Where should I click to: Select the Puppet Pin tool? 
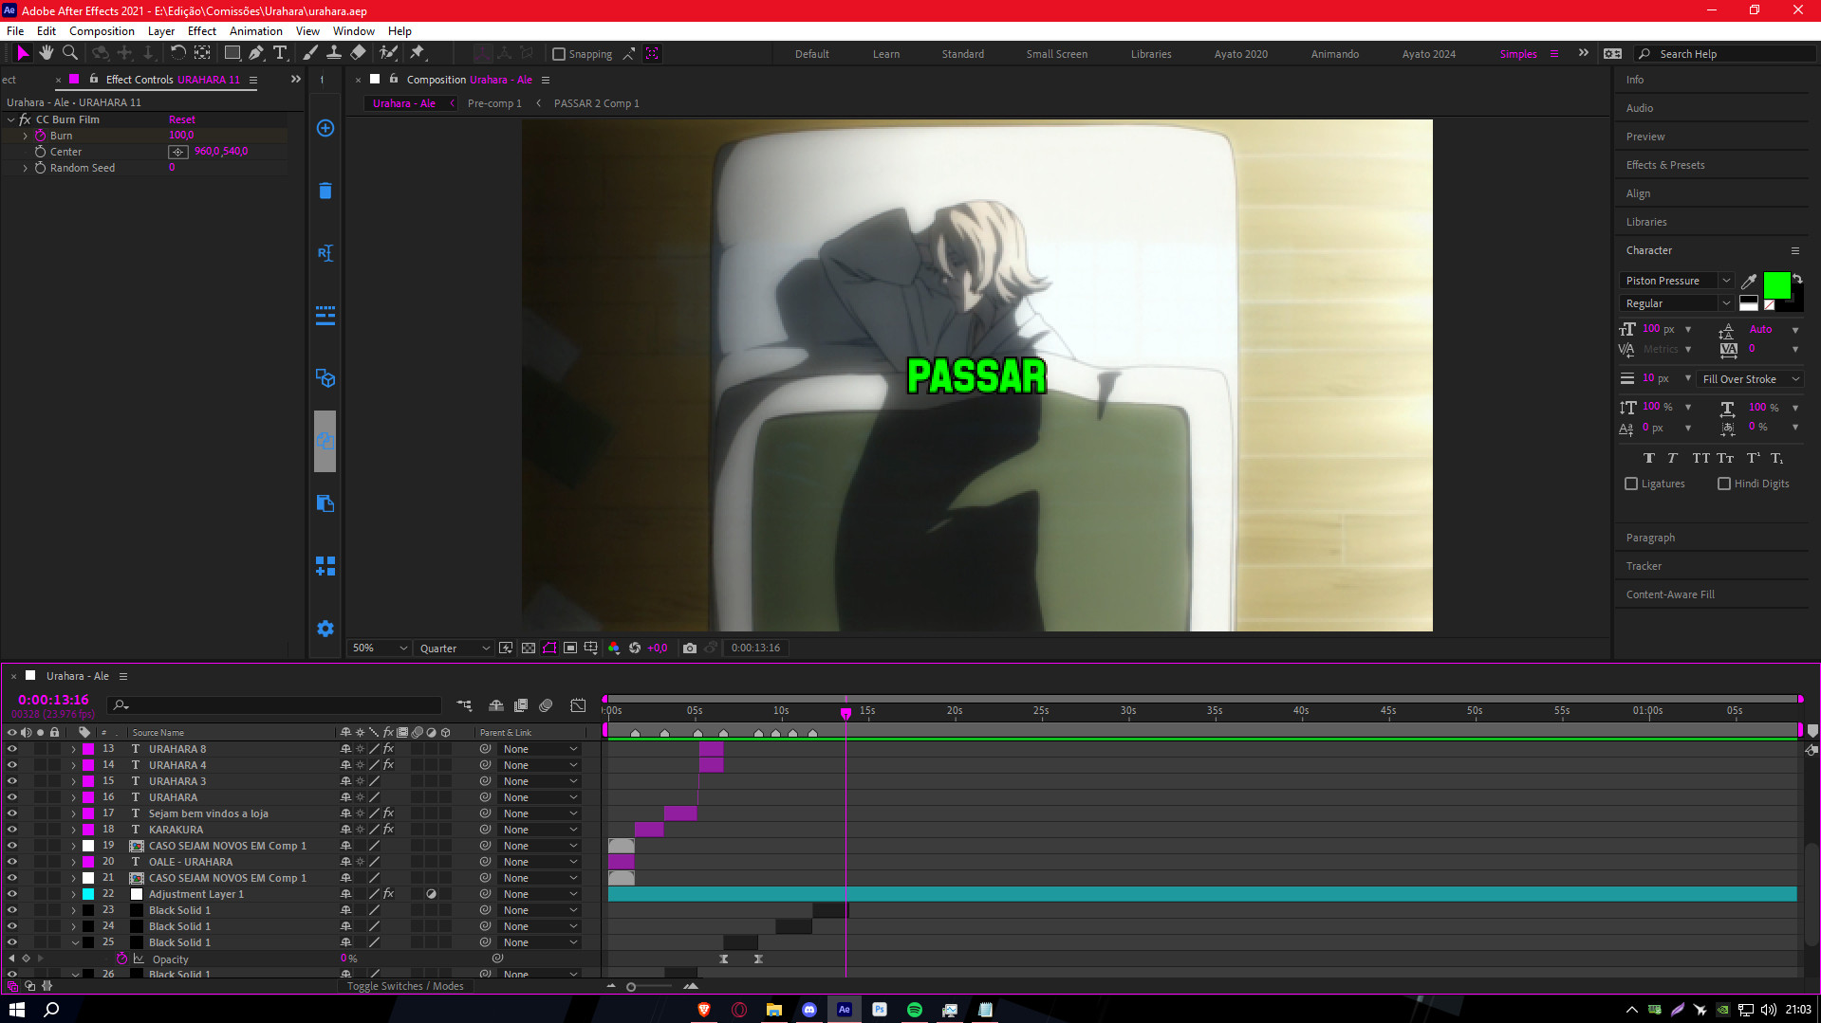(x=418, y=53)
